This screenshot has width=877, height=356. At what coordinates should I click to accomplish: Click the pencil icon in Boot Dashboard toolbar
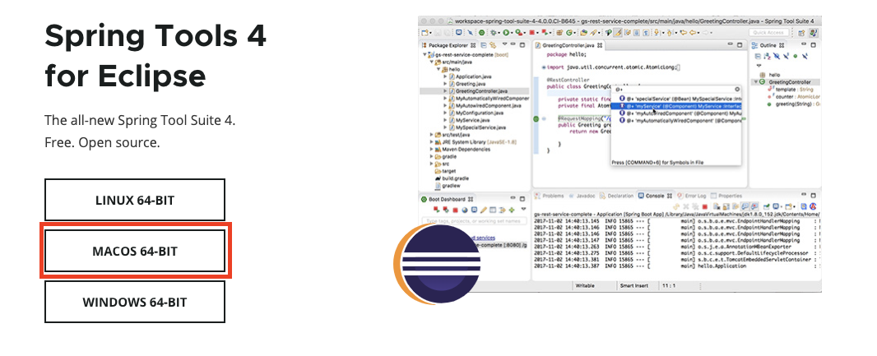point(483,210)
